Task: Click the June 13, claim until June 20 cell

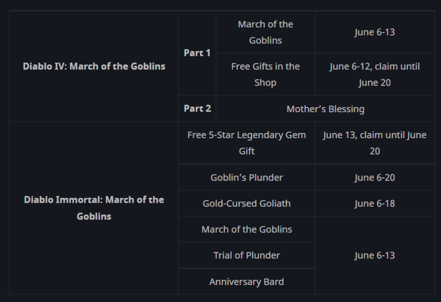Action: click(x=375, y=143)
